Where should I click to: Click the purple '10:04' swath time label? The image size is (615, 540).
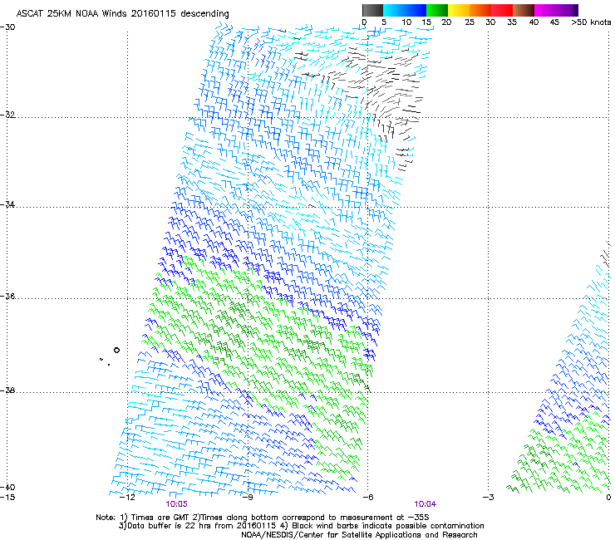tap(426, 504)
